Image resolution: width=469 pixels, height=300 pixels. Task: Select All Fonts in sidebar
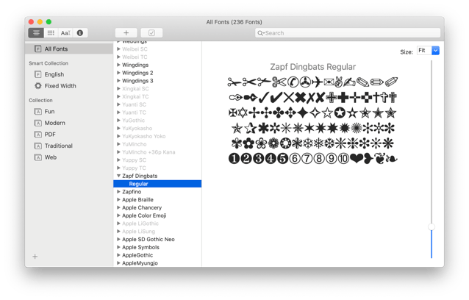point(69,49)
